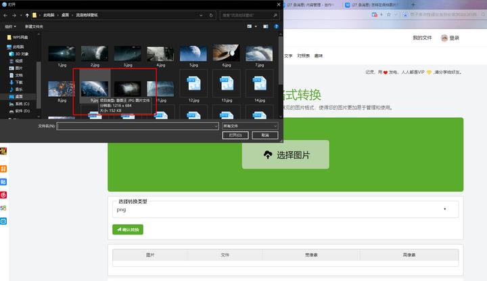Screen dimensions: 487x281
Task: Select 此电脑 in the navigation tree
Action: coord(16,47)
